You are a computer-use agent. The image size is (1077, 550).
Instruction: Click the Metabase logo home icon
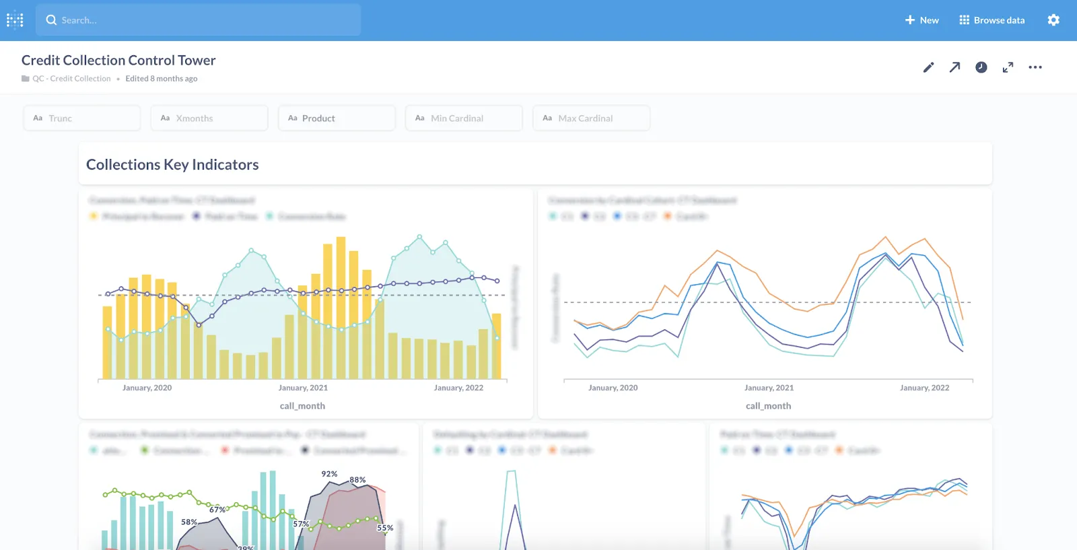[15, 20]
